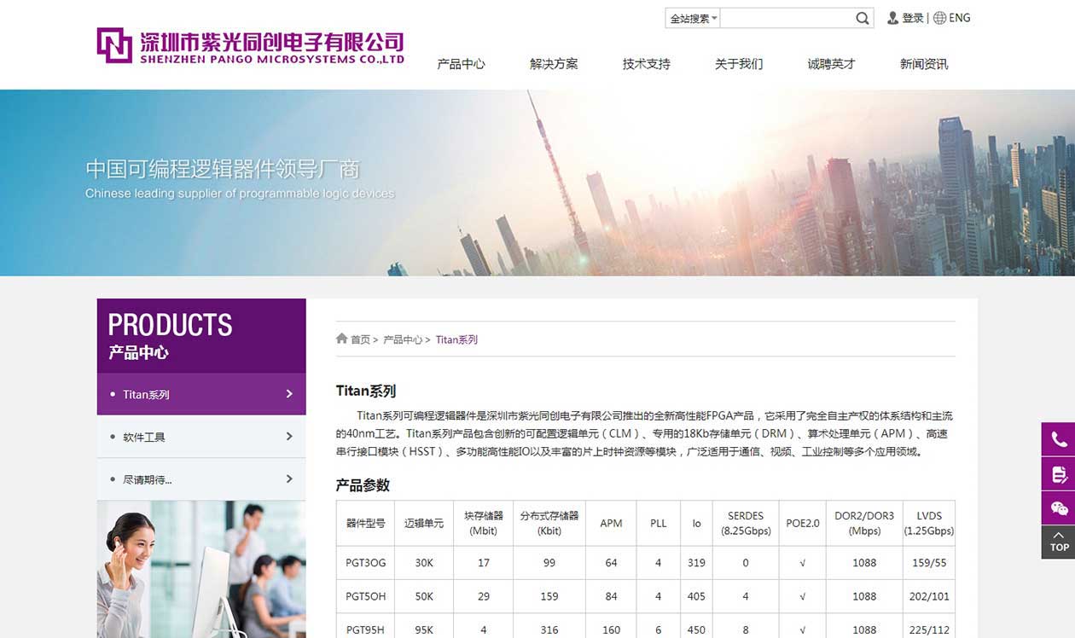Click the 30K logic unit cell
The width and height of the screenshot is (1075, 638).
tap(424, 563)
